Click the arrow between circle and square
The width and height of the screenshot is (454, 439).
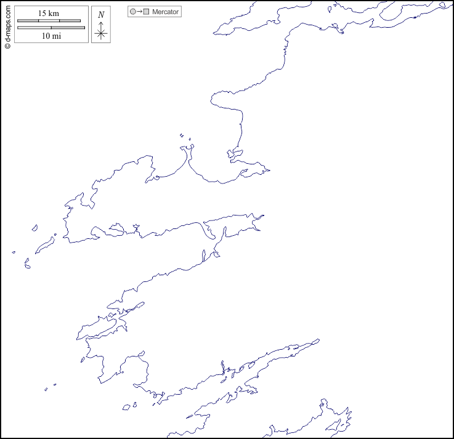coord(139,12)
